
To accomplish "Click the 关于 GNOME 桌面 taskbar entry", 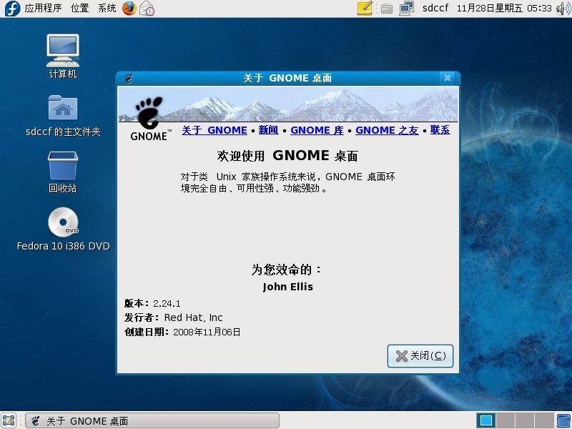I will 152,420.
